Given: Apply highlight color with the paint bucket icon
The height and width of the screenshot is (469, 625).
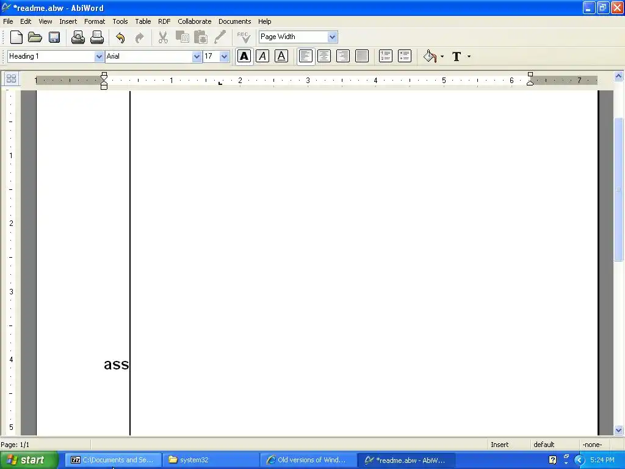Looking at the screenshot, I should pyautogui.click(x=430, y=56).
